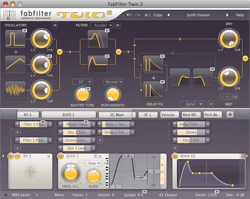This screenshot has height=199, width=250.
Task: Click the Main EG source drag target
Action: coord(175,156)
